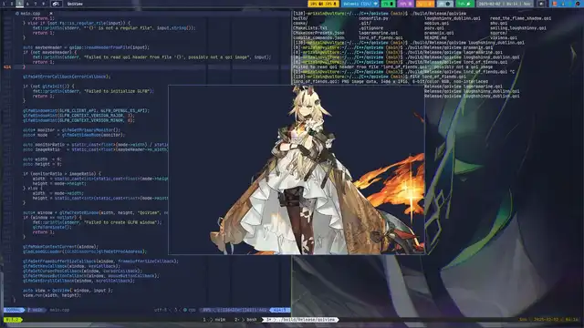
Task: Click the C++ file icon on main.cpp tab
Action: coord(17,14)
